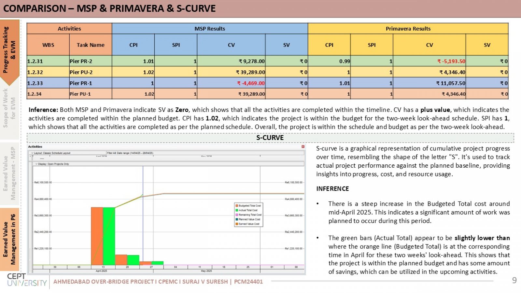Select Earned Value Management in P6 tab
The width and height of the screenshot is (521, 293).
[9, 239]
